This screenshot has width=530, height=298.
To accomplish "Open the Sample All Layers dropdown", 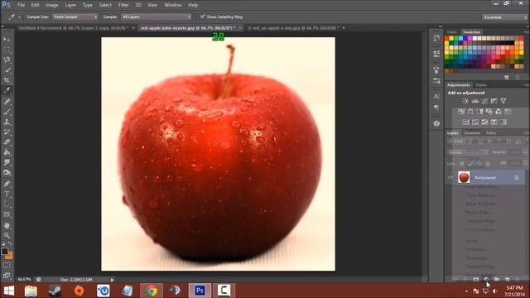I will (157, 17).
